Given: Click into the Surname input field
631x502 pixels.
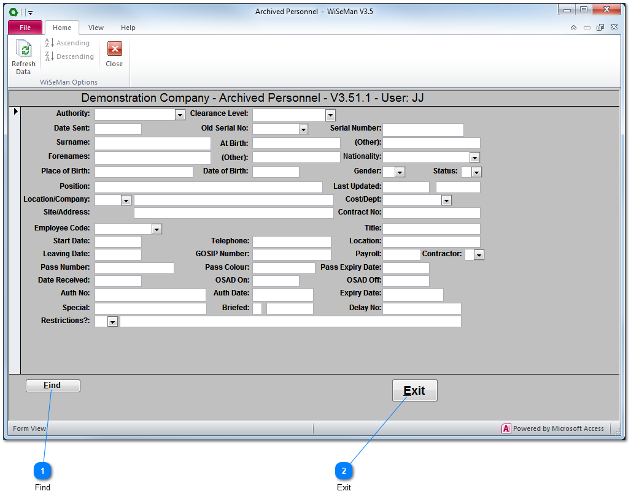Looking at the screenshot, I should click(152, 143).
